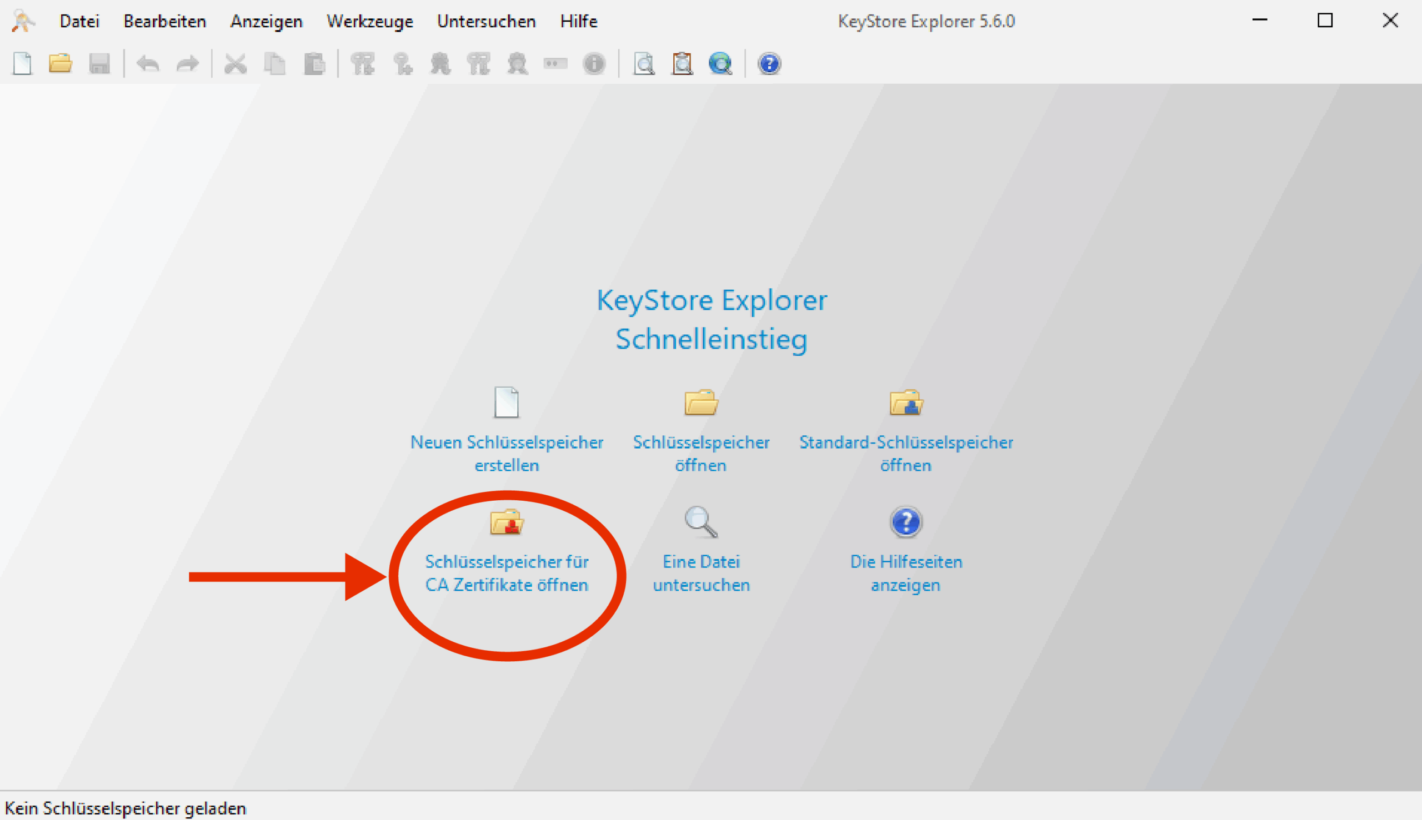
Task: Click Die Hilfeseiten anzeigen
Action: (906, 550)
